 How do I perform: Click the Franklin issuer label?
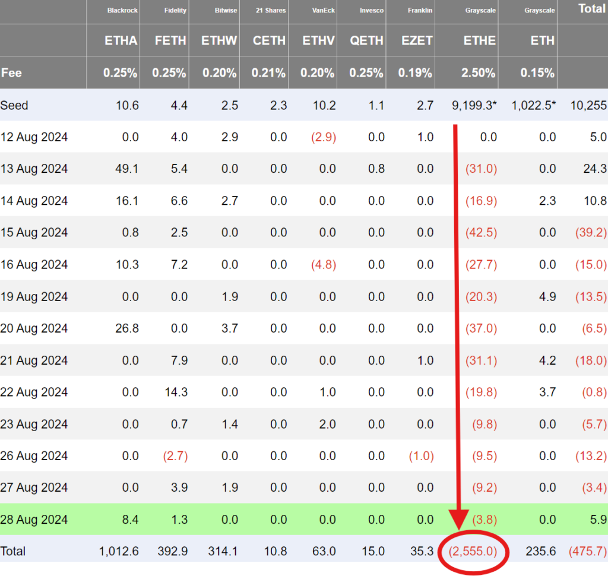pos(420,11)
